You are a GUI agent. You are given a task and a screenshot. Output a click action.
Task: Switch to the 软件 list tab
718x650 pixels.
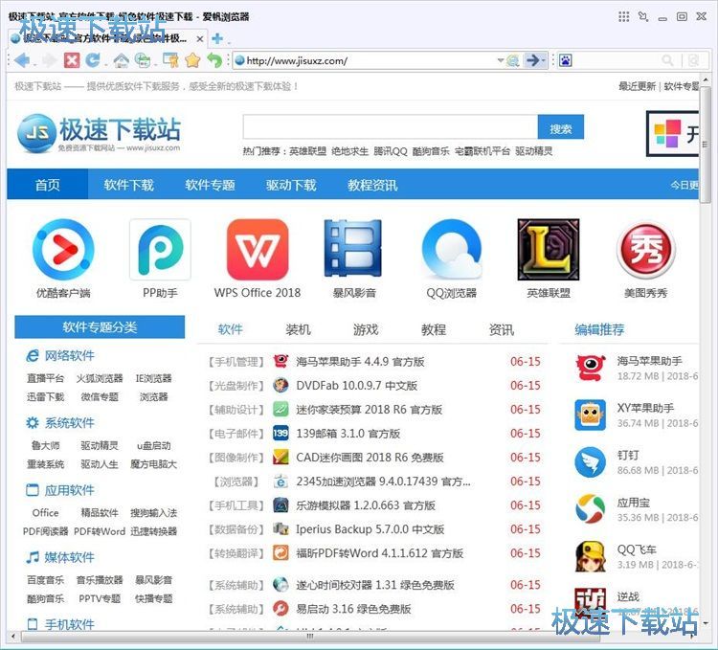pyautogui.click(x=231, y=329)
